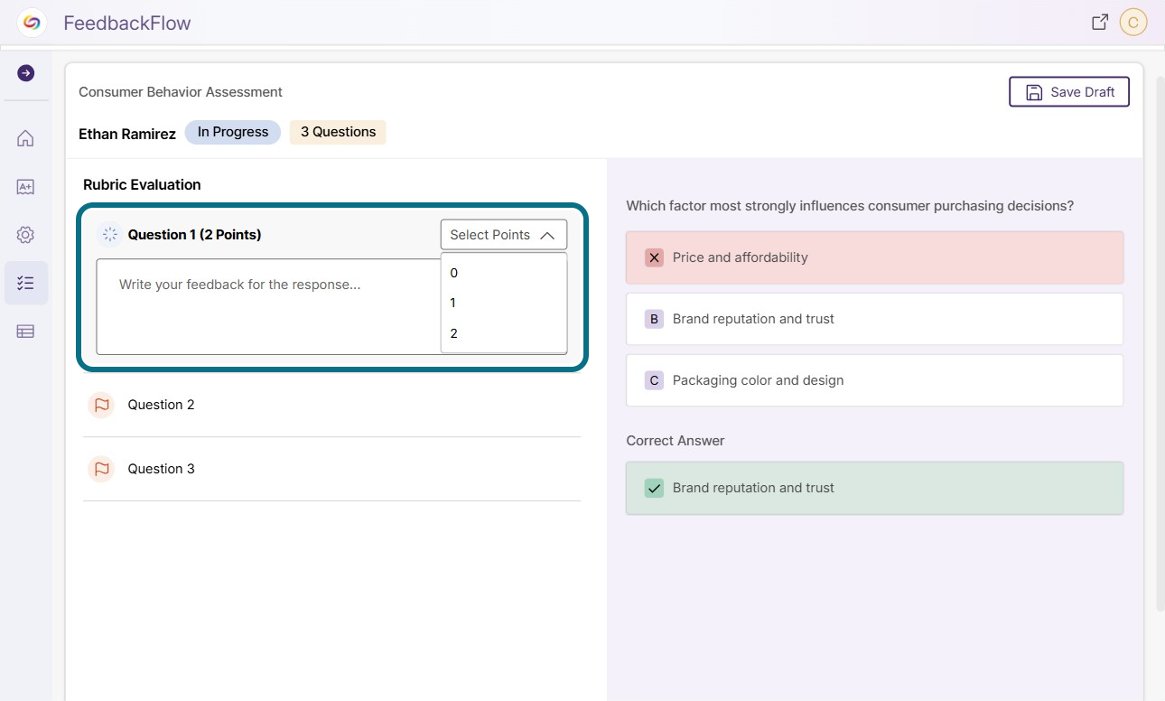Viewport: 1165px width, 701px height.
Task: Select answer option B Brand reputation
Action: [874, 319]
